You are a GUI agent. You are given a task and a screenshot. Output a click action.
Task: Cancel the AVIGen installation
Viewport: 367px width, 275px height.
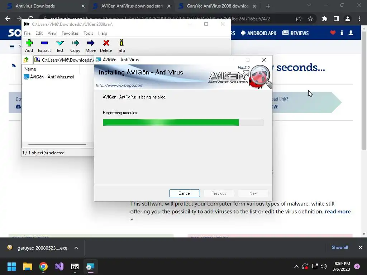[x=185, y=193]
